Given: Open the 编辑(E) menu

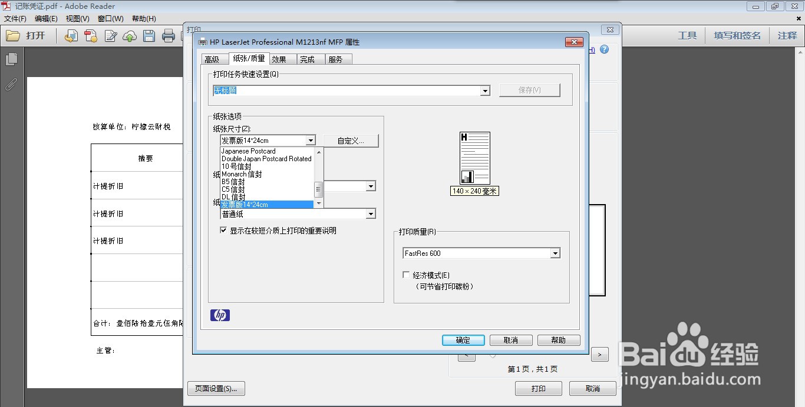Looking at the screenshot, I should (46, 19).
